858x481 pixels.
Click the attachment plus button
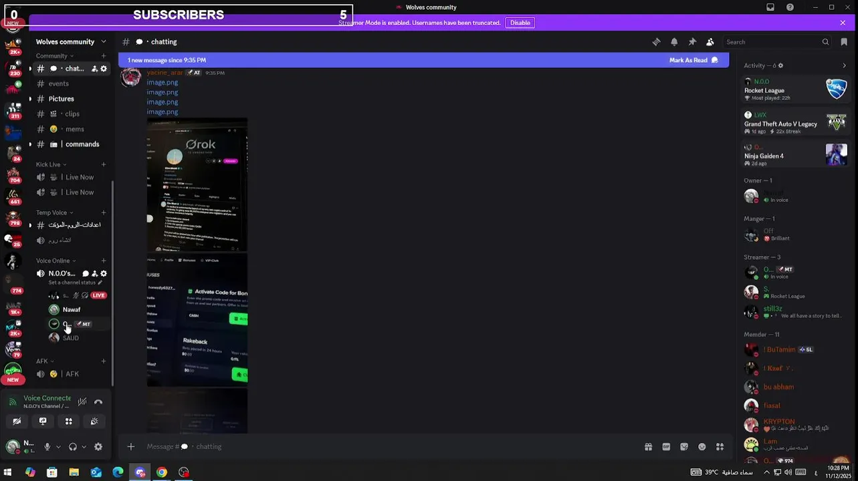pyautogui.click(x=131, y=446)
